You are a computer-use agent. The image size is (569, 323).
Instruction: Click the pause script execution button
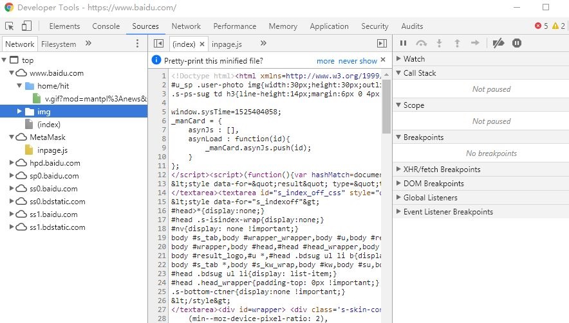[404, 43]
